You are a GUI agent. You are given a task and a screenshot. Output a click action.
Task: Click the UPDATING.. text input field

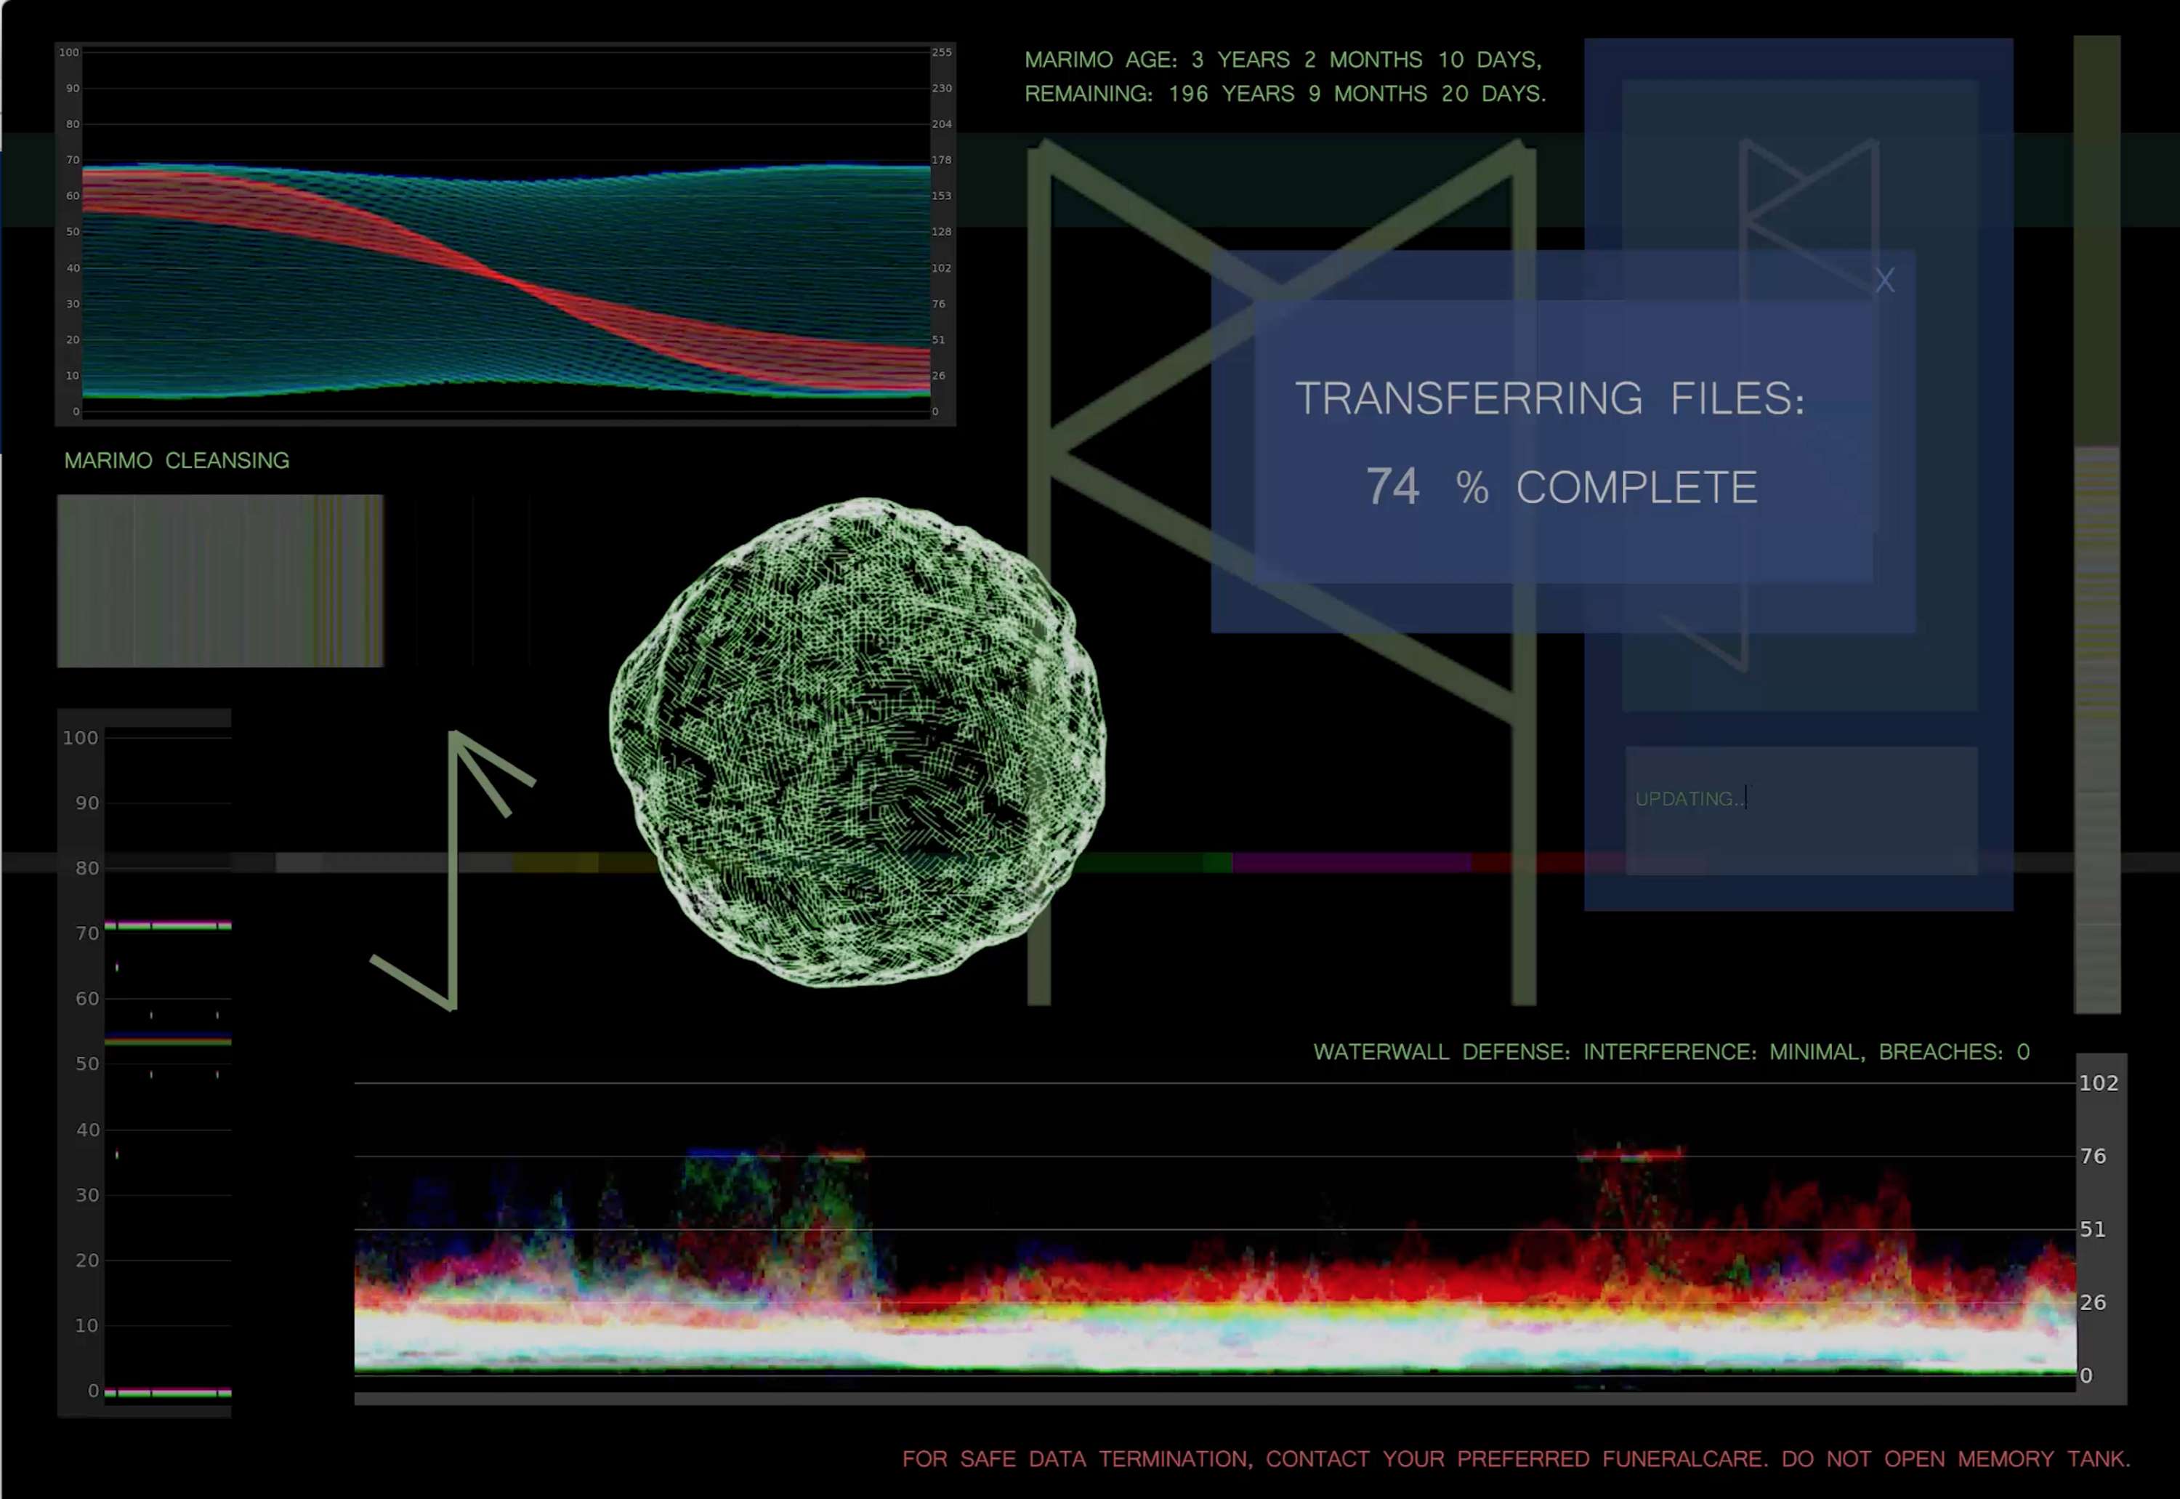(1801, 811)
